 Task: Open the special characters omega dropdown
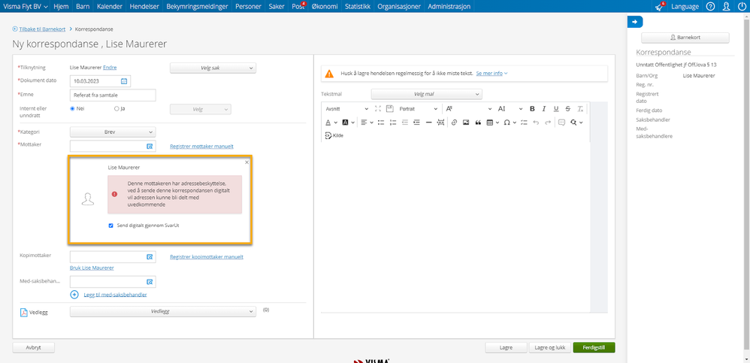510,123
